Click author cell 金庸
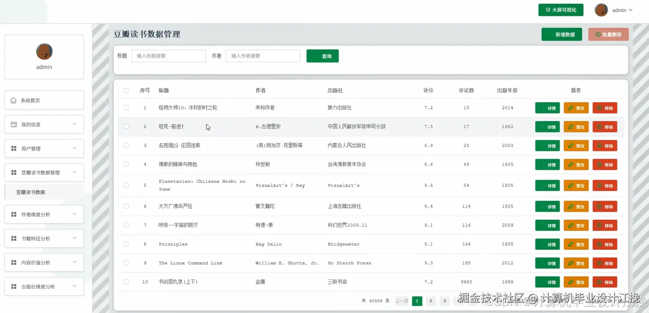 tap(260, 282)
